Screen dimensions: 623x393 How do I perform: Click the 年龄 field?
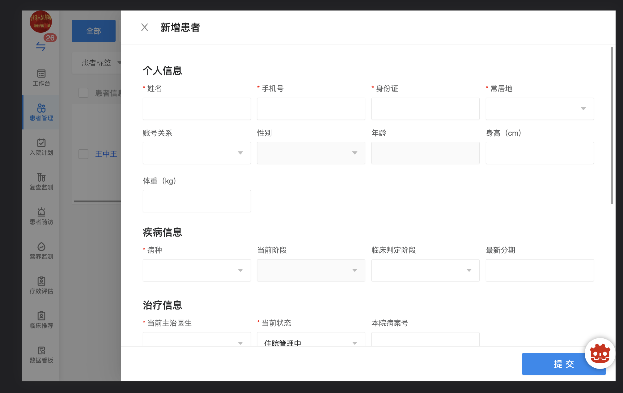pos(426,153)
